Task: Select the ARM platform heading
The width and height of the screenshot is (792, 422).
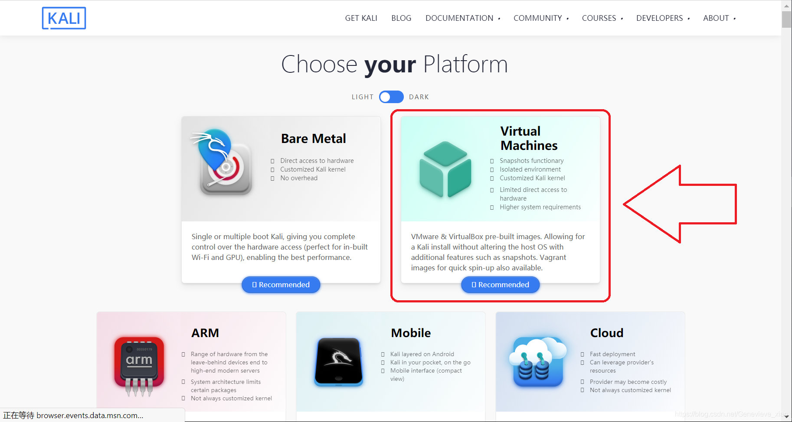Action: coord(205,333)
